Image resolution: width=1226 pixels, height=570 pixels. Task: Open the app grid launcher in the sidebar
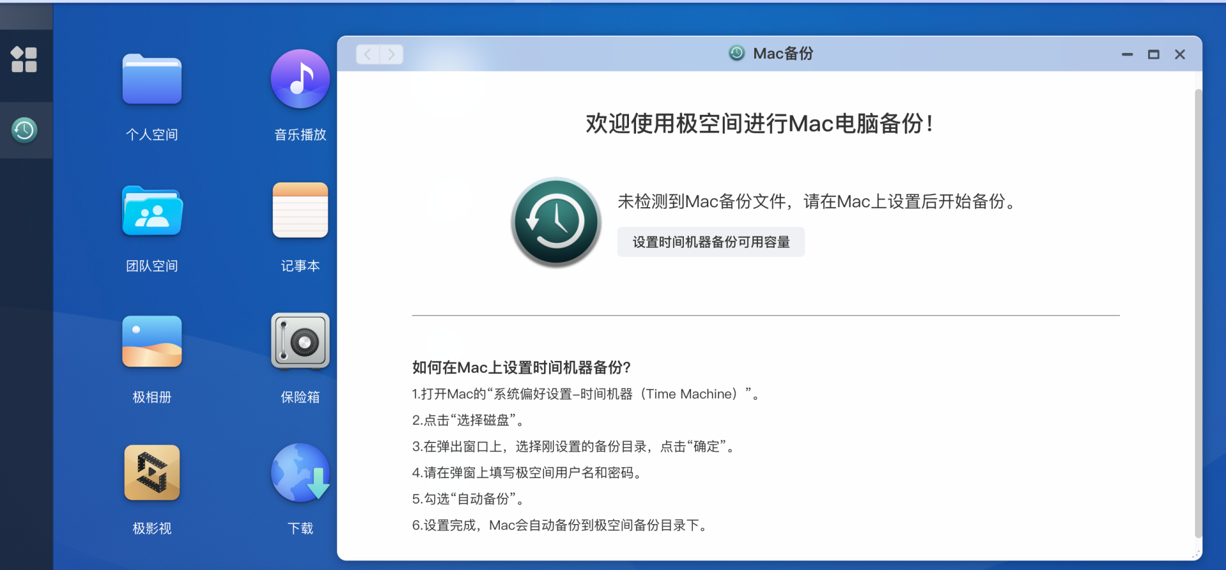coord(24,59)
